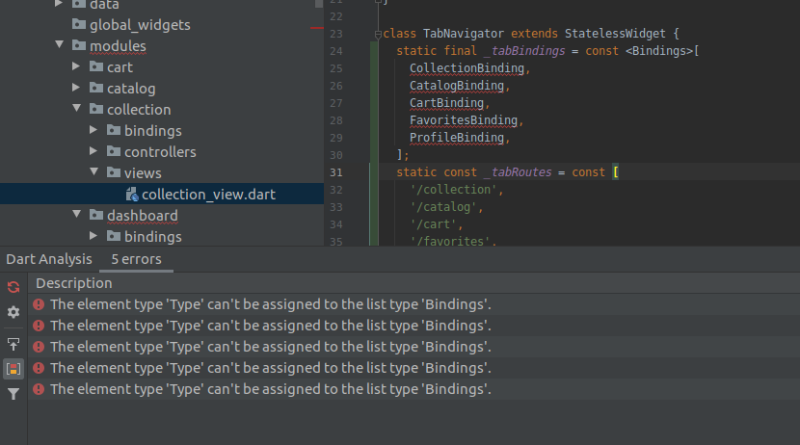Click the _tabRoutes identifier in code
The width and height of the screenshot is (800, 445).
tap(518, 172)
